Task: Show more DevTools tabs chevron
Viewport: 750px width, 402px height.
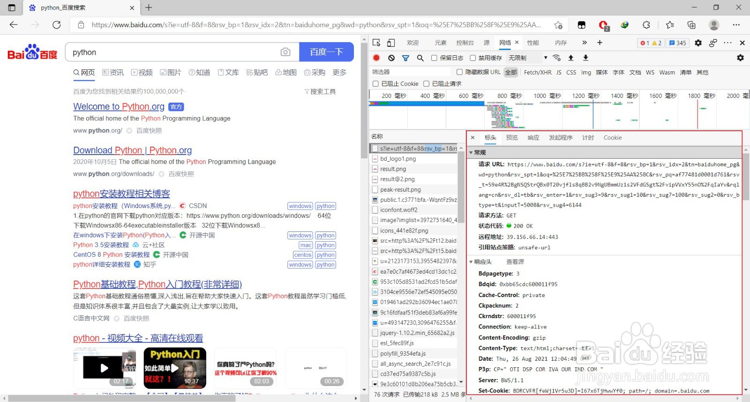Action: point(585,43)
